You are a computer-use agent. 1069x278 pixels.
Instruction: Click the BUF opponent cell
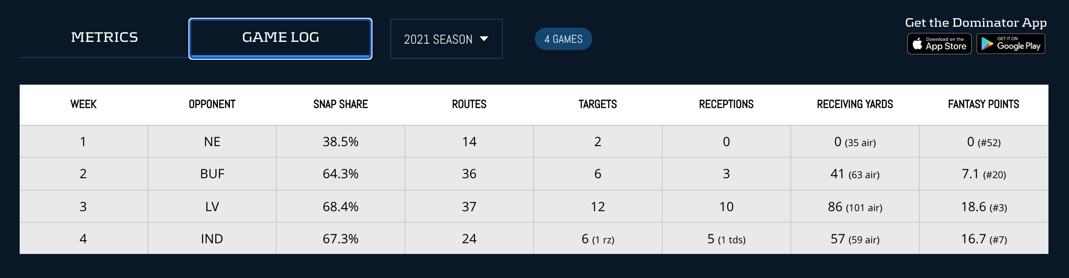tap(212, 174)
